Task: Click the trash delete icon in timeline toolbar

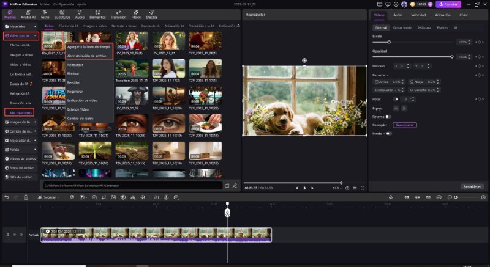Action: 26,197
